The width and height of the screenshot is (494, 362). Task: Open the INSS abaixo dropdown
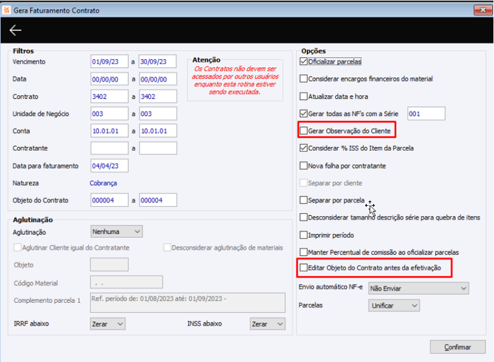click(x=267, y=324)
